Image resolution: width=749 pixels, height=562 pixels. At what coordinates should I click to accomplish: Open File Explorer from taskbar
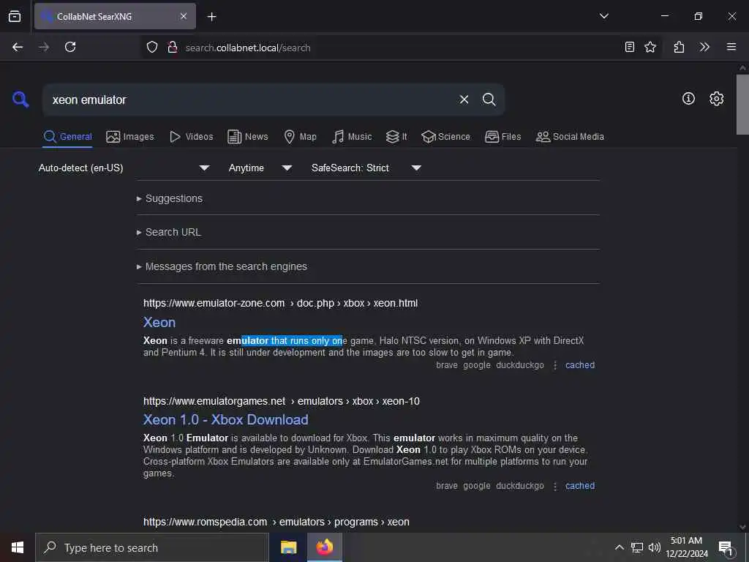tap(288, 547)
